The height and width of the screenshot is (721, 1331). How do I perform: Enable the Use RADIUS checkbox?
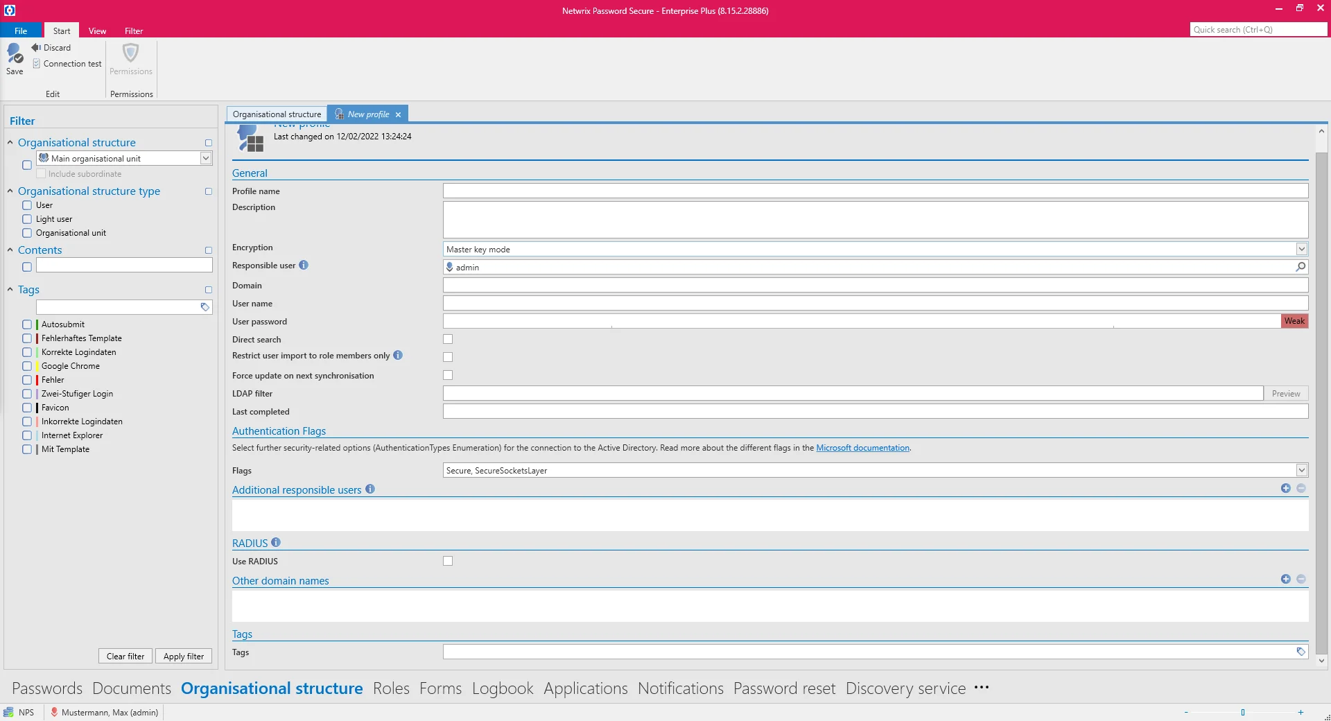click(x=448, y=561)
